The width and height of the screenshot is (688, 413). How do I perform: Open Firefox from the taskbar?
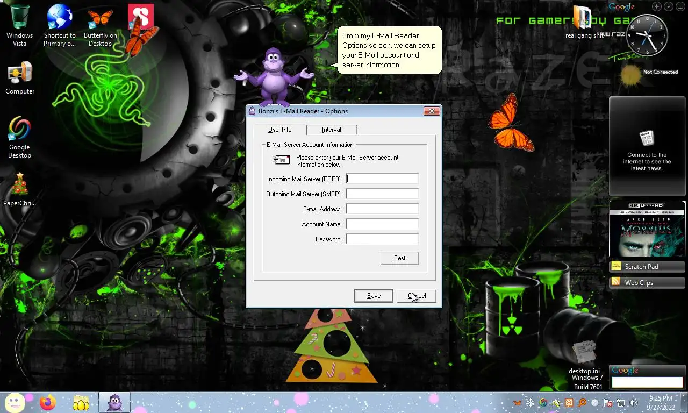pyautogui.click(x=48, y=402)
